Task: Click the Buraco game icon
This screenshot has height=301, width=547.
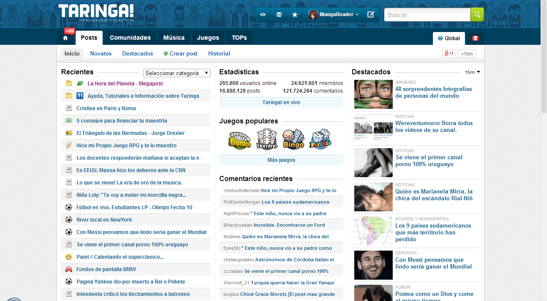Action: tap(240, 139)
